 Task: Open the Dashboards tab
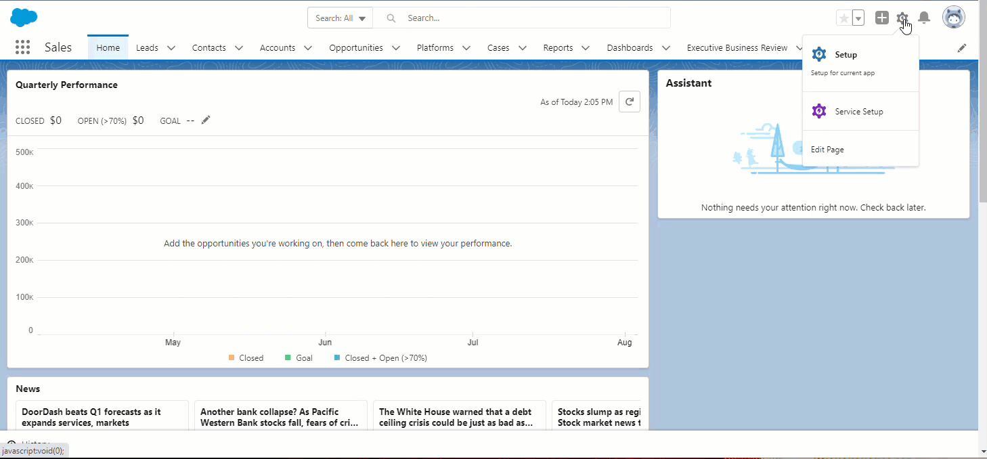click(630, 47)
